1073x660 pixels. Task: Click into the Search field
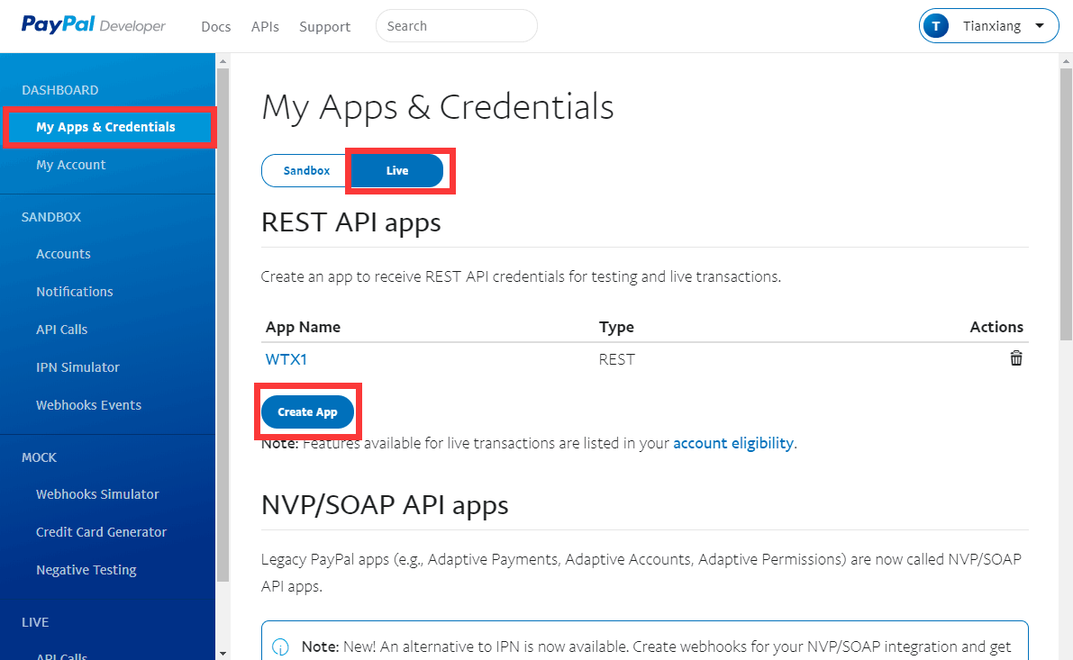click(x=457, y=26)
